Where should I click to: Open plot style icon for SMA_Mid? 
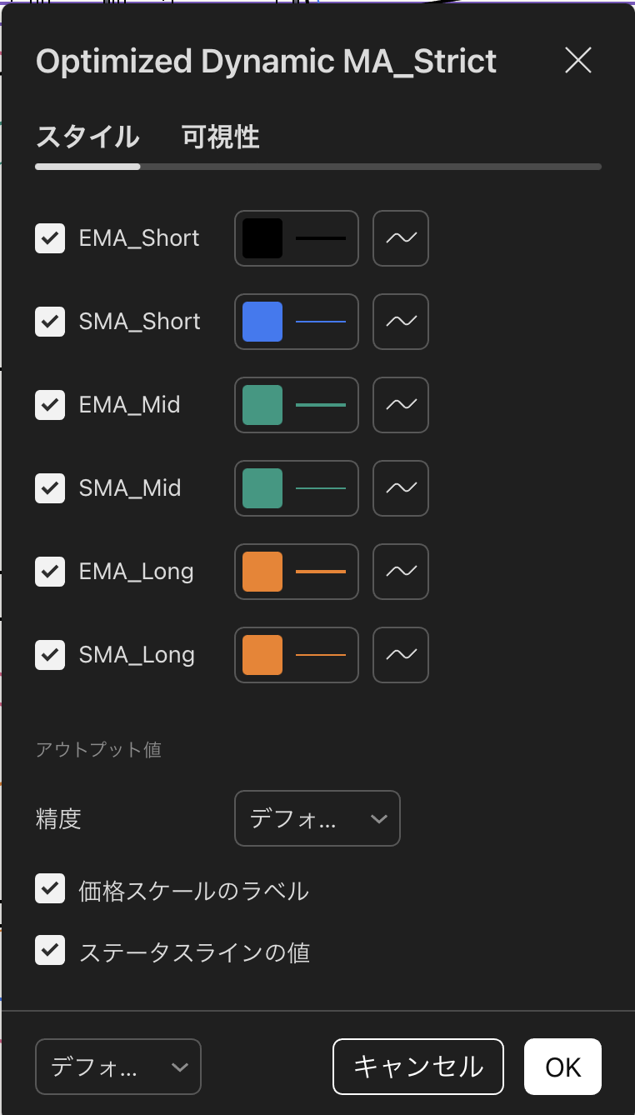coord(401,488)
